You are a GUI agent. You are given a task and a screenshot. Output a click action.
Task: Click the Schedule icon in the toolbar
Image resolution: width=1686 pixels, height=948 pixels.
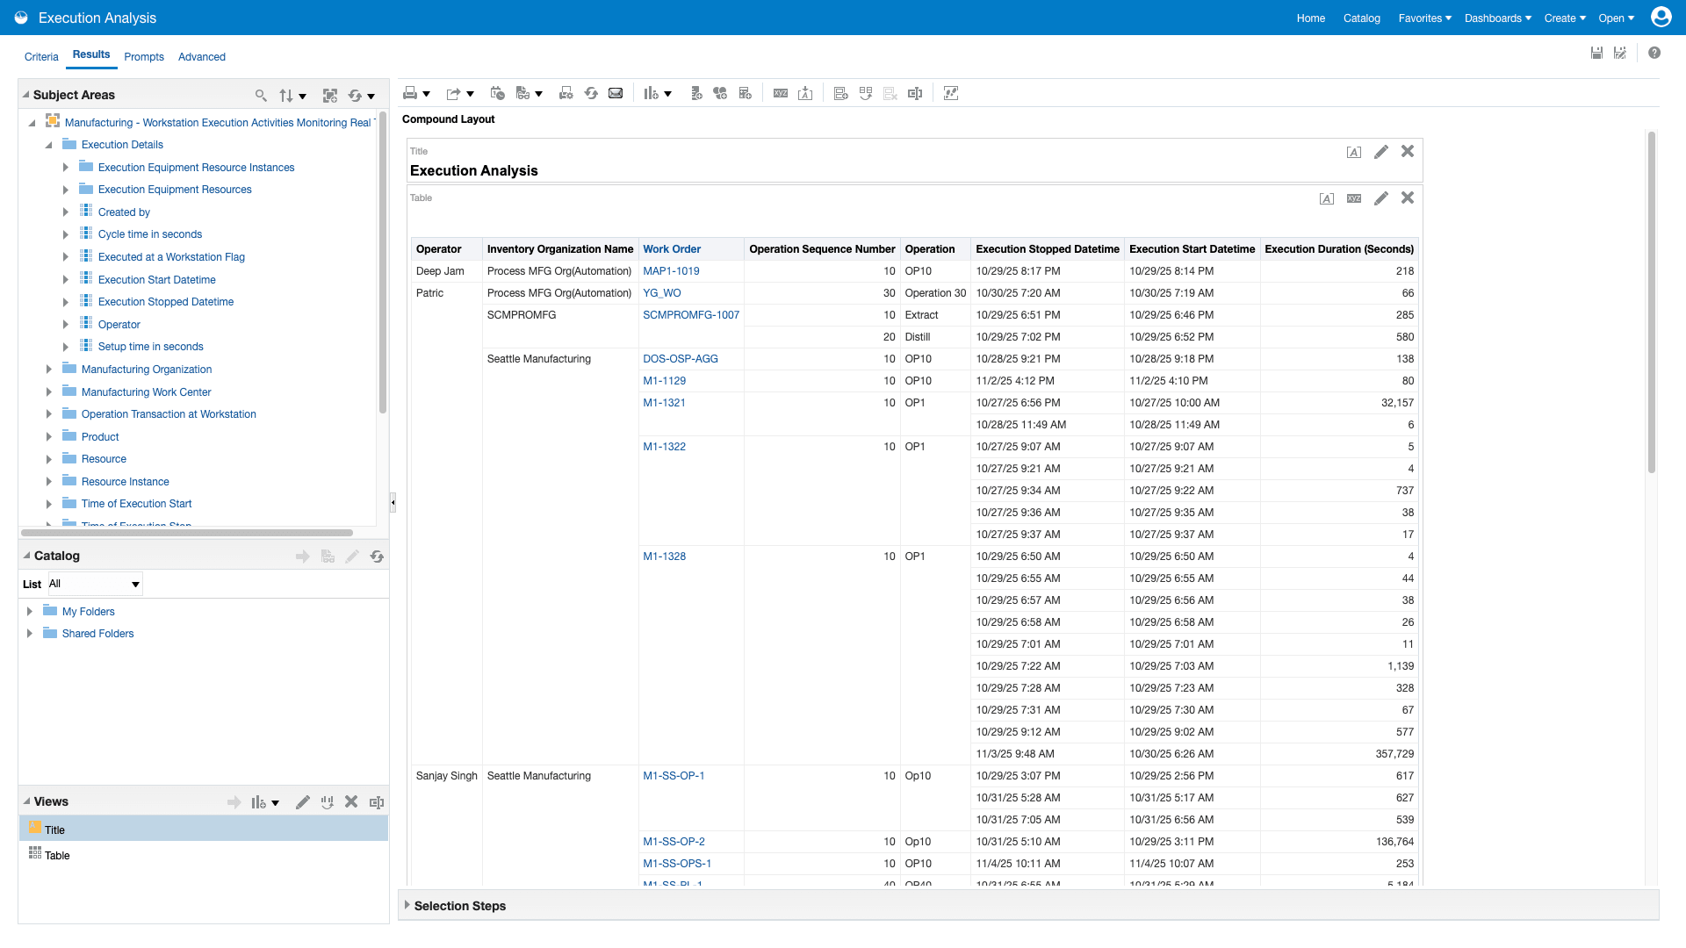tap(497, 93)
